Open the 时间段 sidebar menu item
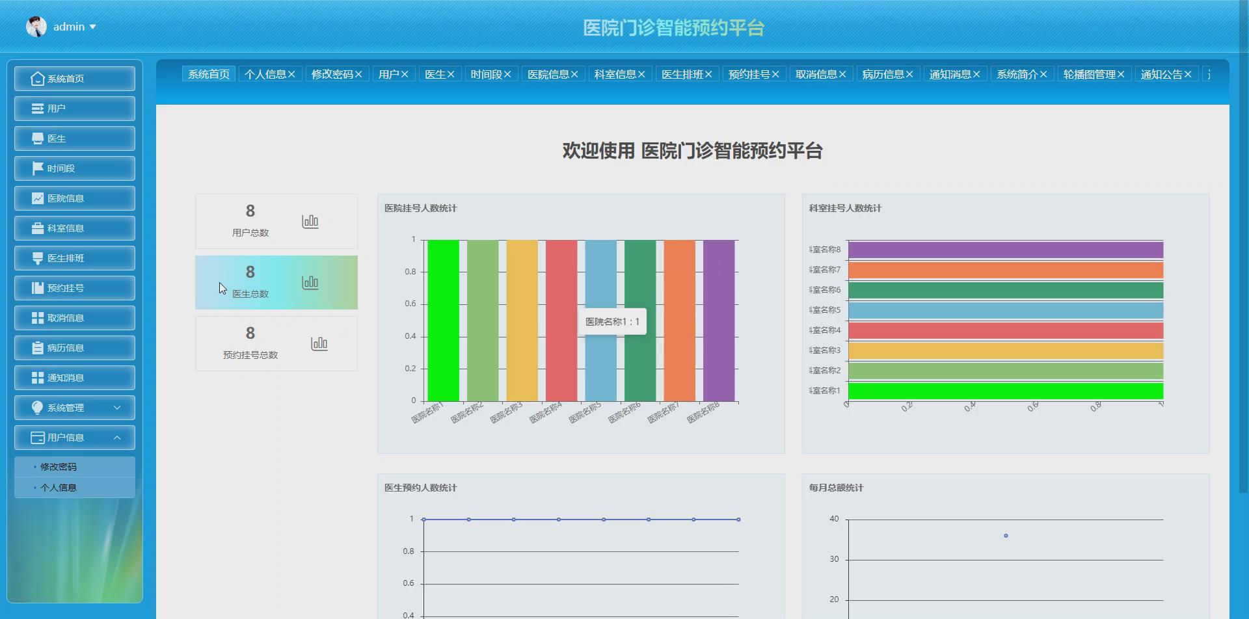This screenshot has width=1249, height=619. pos(75,168)
